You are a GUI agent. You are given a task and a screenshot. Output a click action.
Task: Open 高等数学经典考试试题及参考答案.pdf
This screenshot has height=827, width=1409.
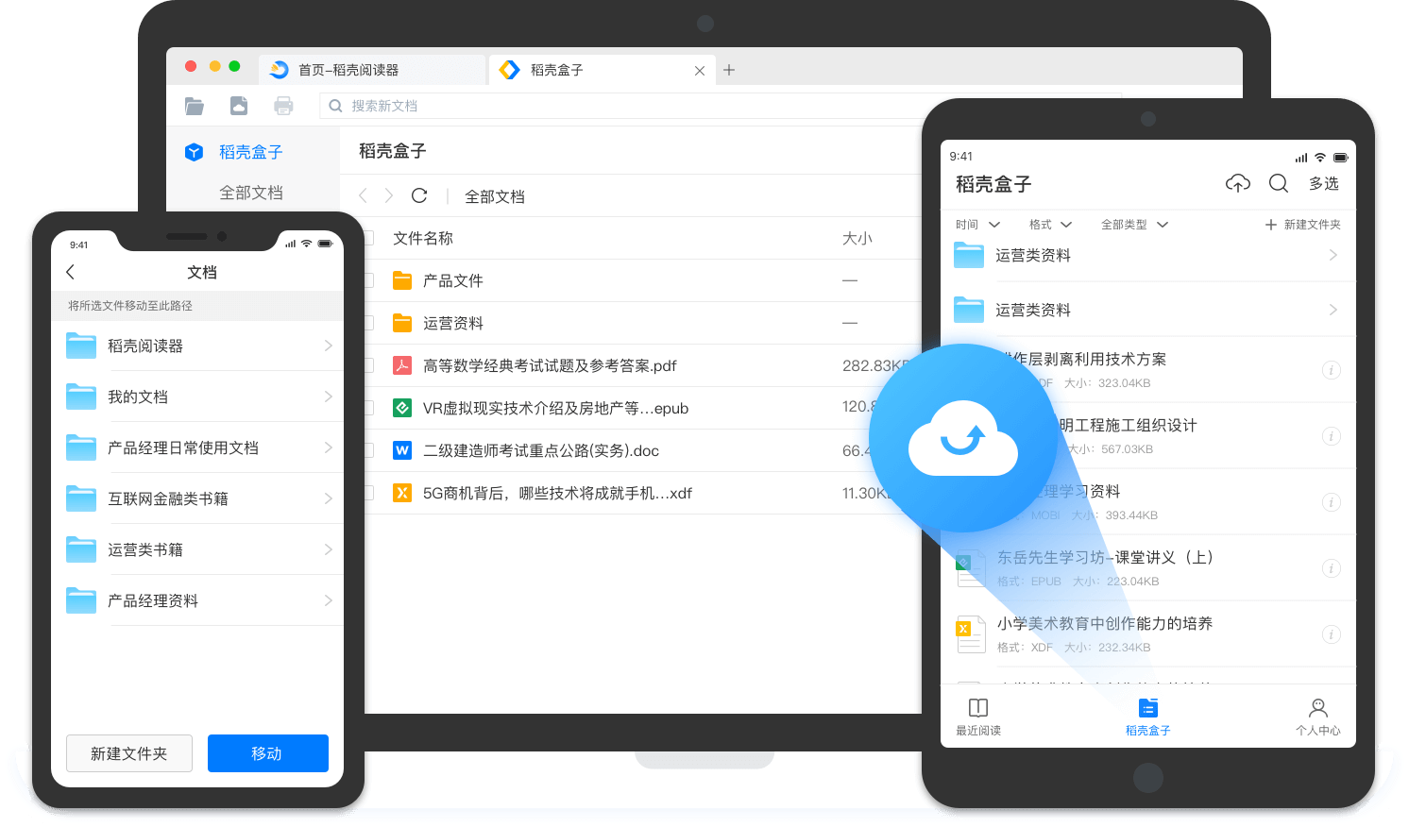tap(550, 365)
